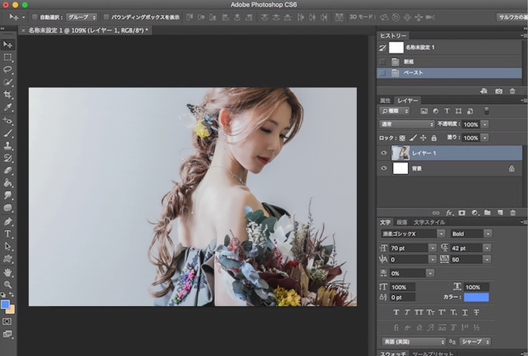Hide the background layer eye

coord(383,168)
